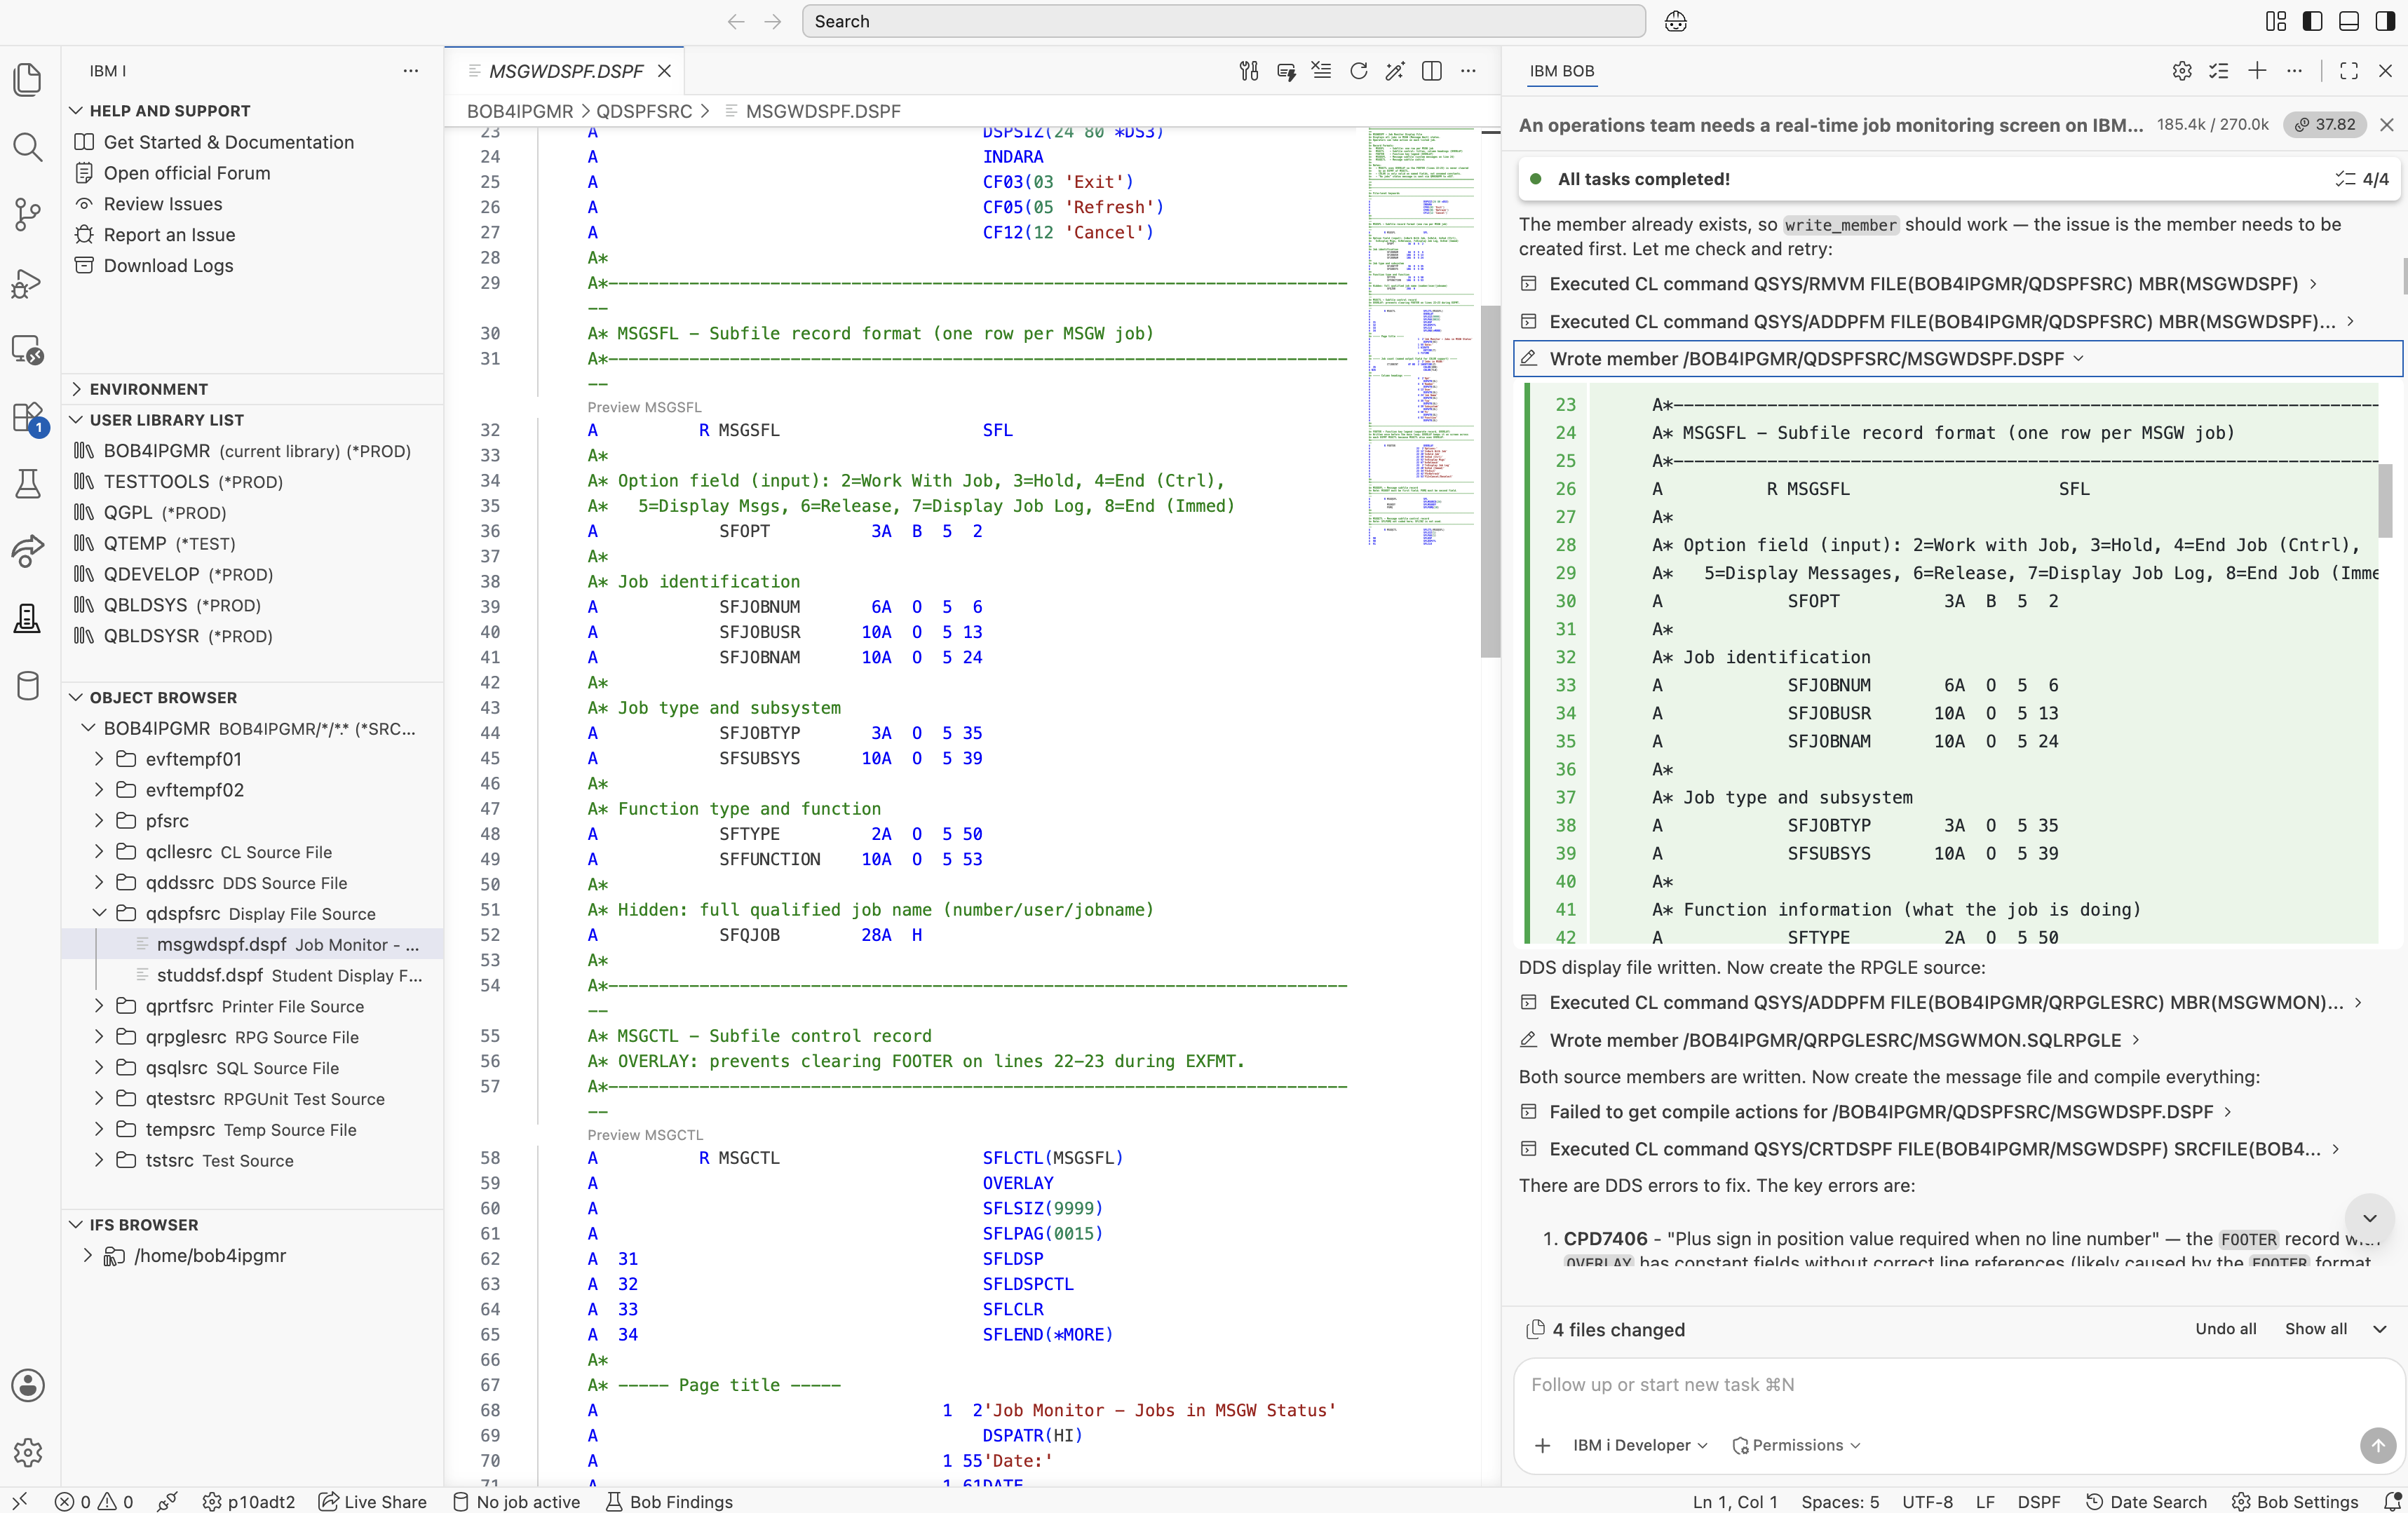Viewport: 2408px width, 1513px height.
Task: Open editor More Actions ellipsis
Action: coord(1468,71)
